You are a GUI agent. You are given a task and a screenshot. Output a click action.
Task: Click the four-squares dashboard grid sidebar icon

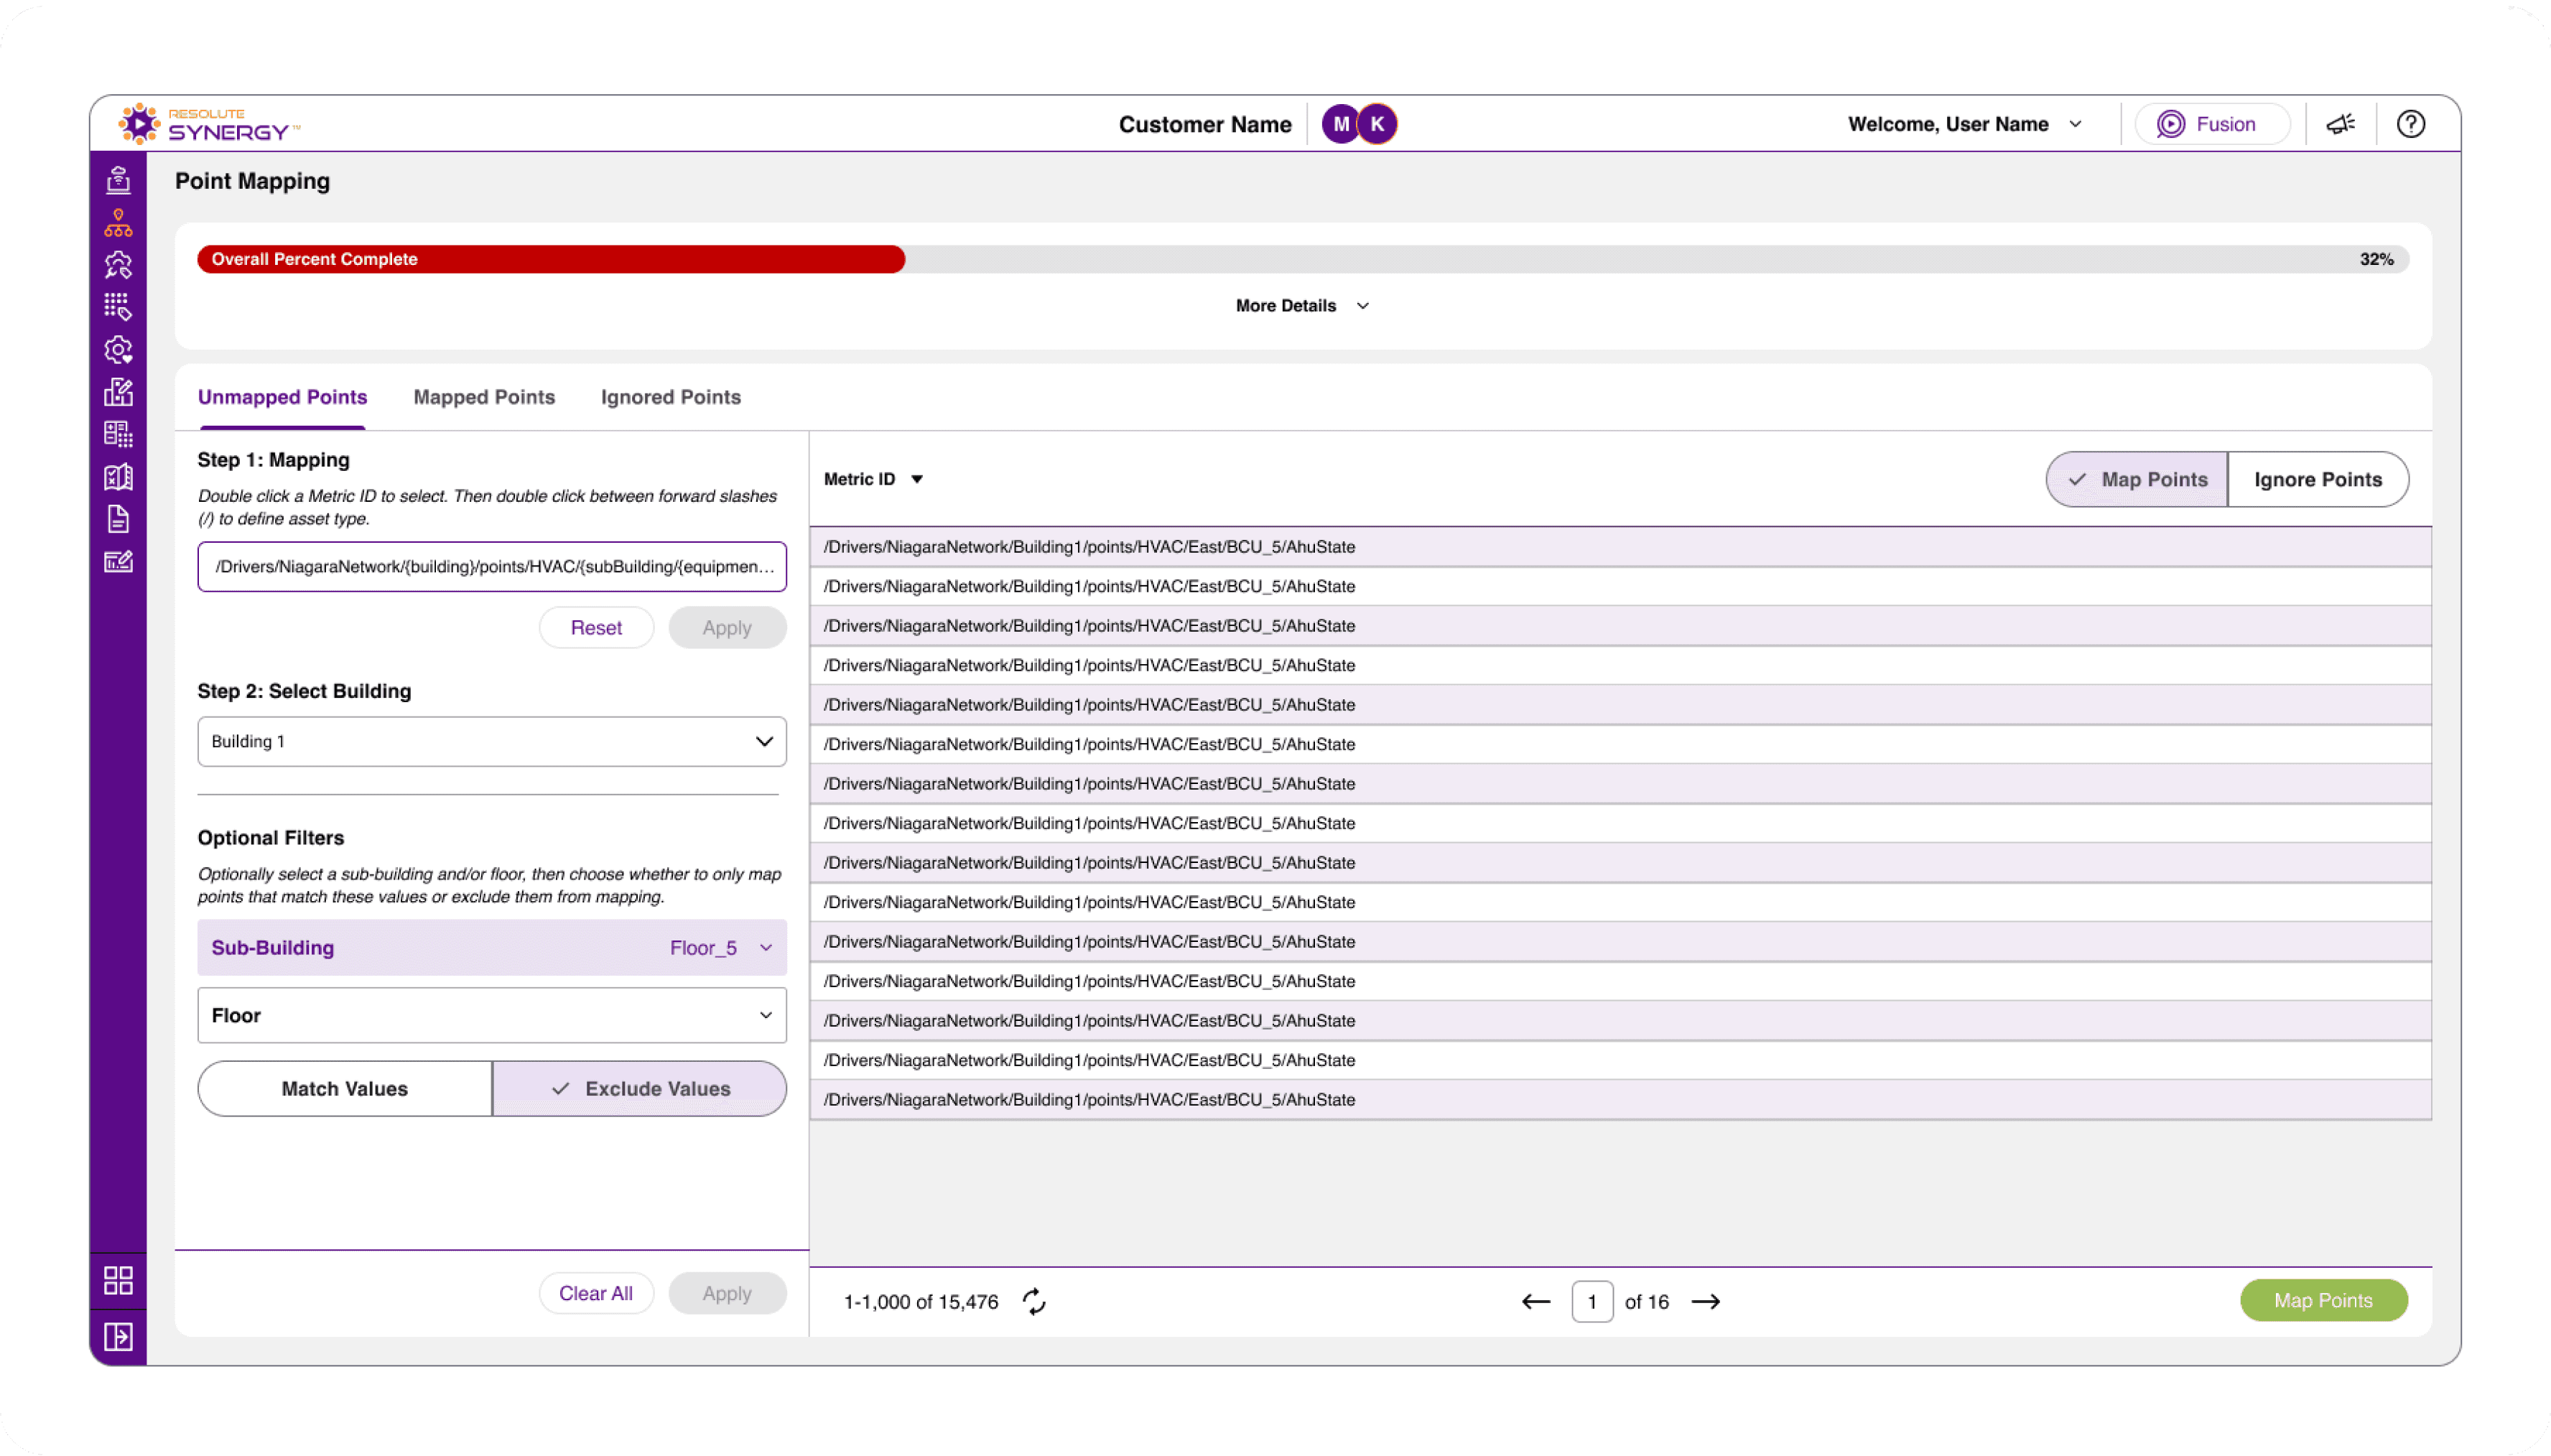point(118,1280)
